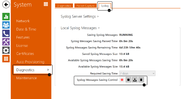Click the back arrow button
This screenshot has width=183, height=99.
(6, 5)
